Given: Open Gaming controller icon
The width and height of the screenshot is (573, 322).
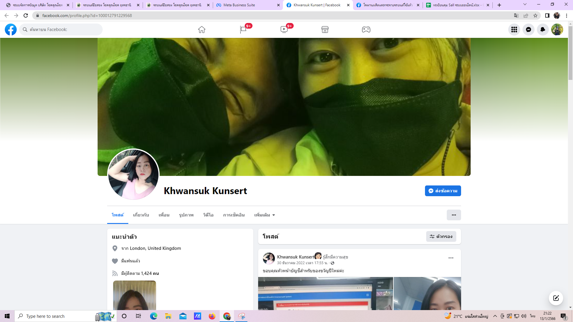Looking at the screenshot, I should tap(366, 30).
